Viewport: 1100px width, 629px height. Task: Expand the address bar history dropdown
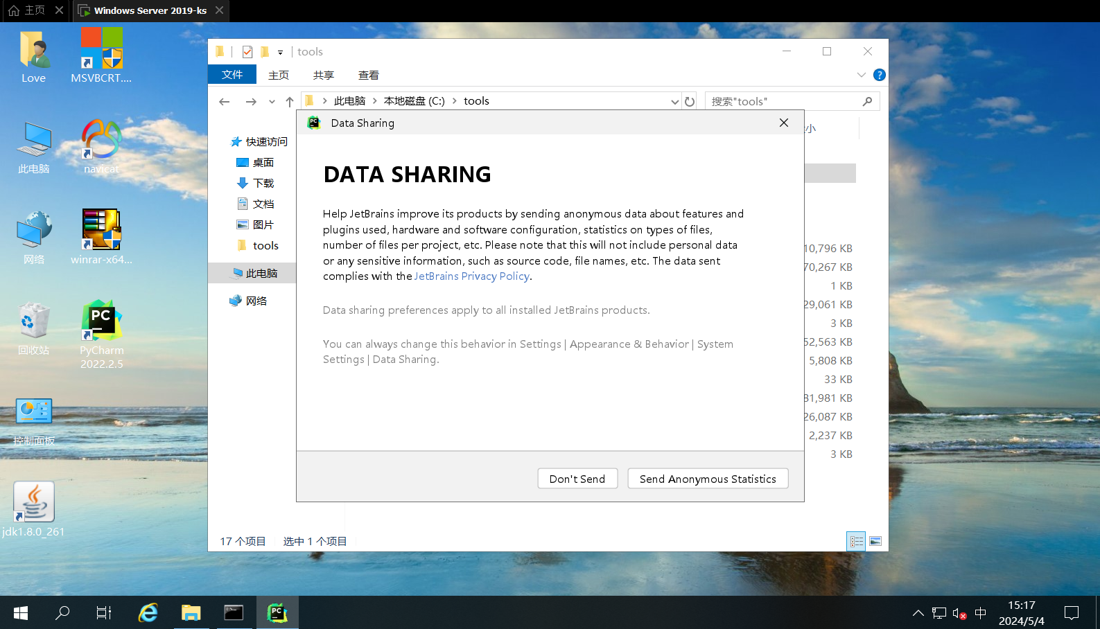tap(674, 101)
